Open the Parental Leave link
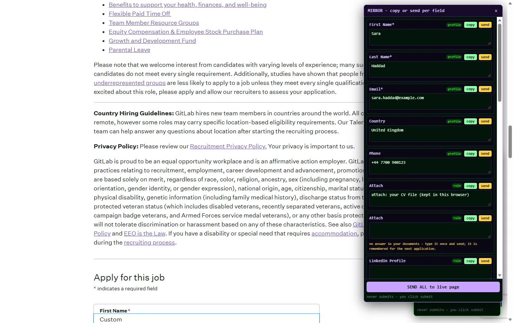Viewport: 513px width, 323px height. point(130,50)
